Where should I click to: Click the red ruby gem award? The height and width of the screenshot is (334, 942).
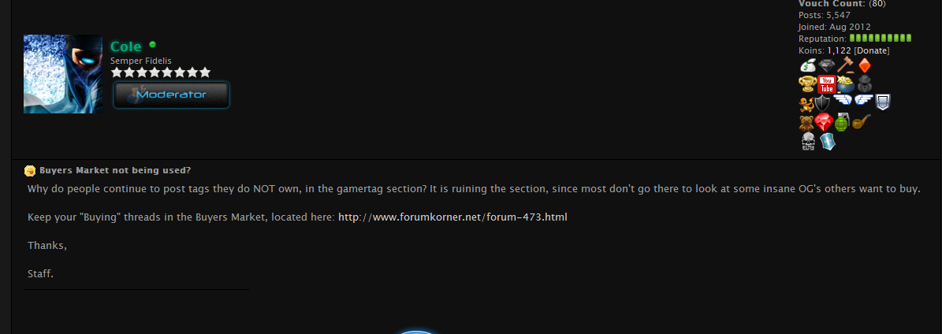click(824, 123)
